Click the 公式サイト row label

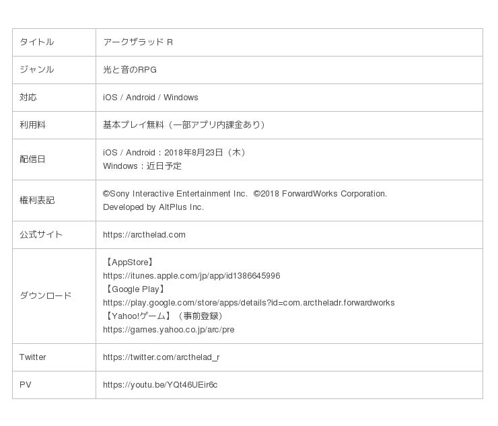pyautogui.click(x=40, y=235)
